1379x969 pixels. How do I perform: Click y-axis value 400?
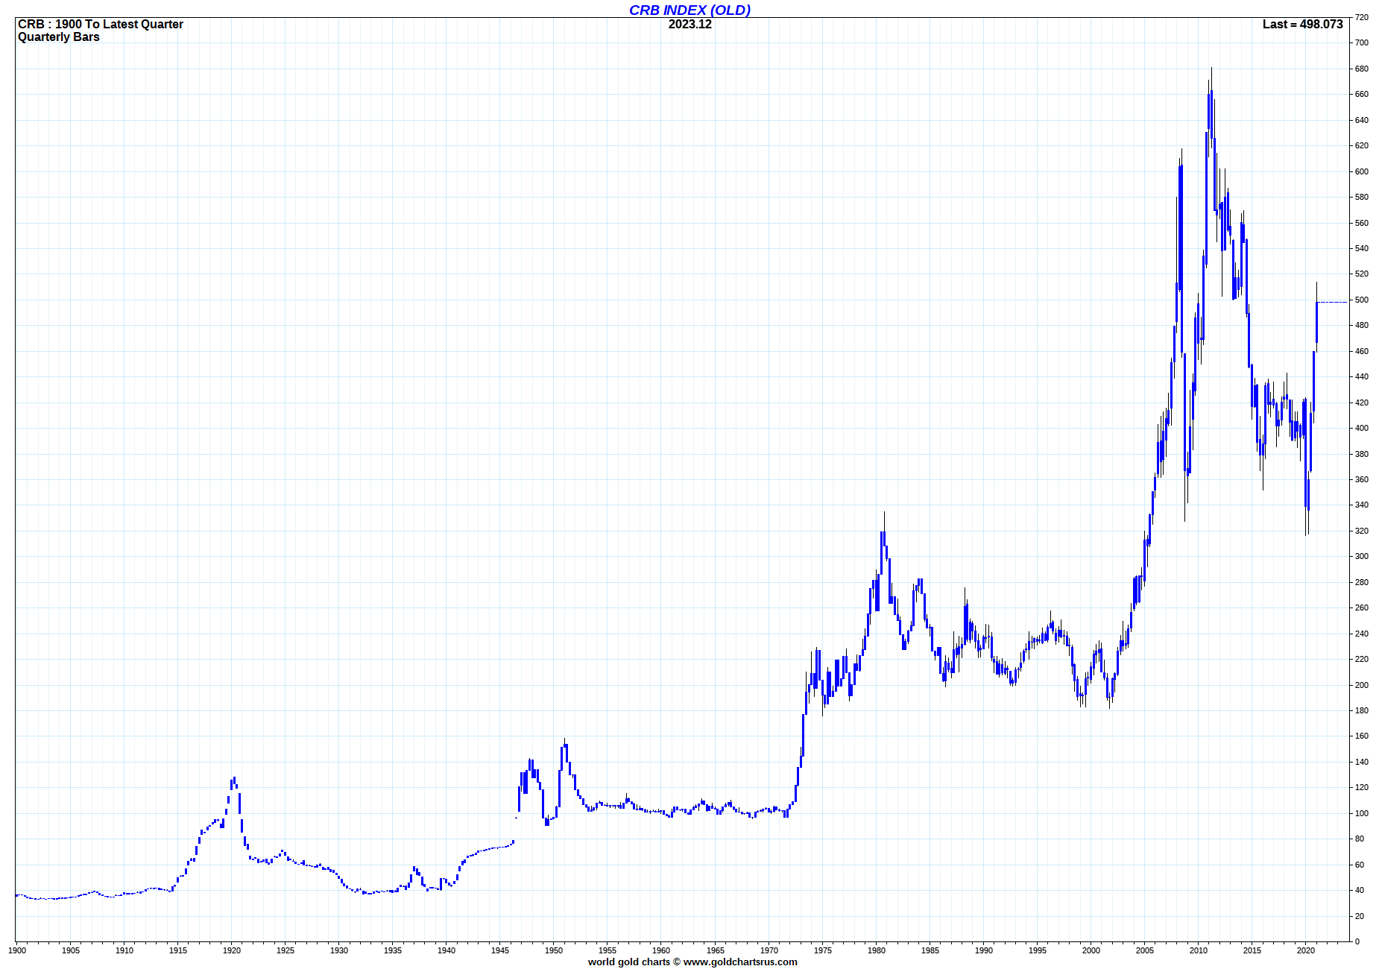(x=1362, y=428)
